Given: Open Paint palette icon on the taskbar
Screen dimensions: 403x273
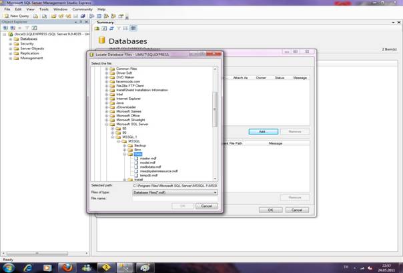Looking at the screenshot, I should click(x=145, y=268).
